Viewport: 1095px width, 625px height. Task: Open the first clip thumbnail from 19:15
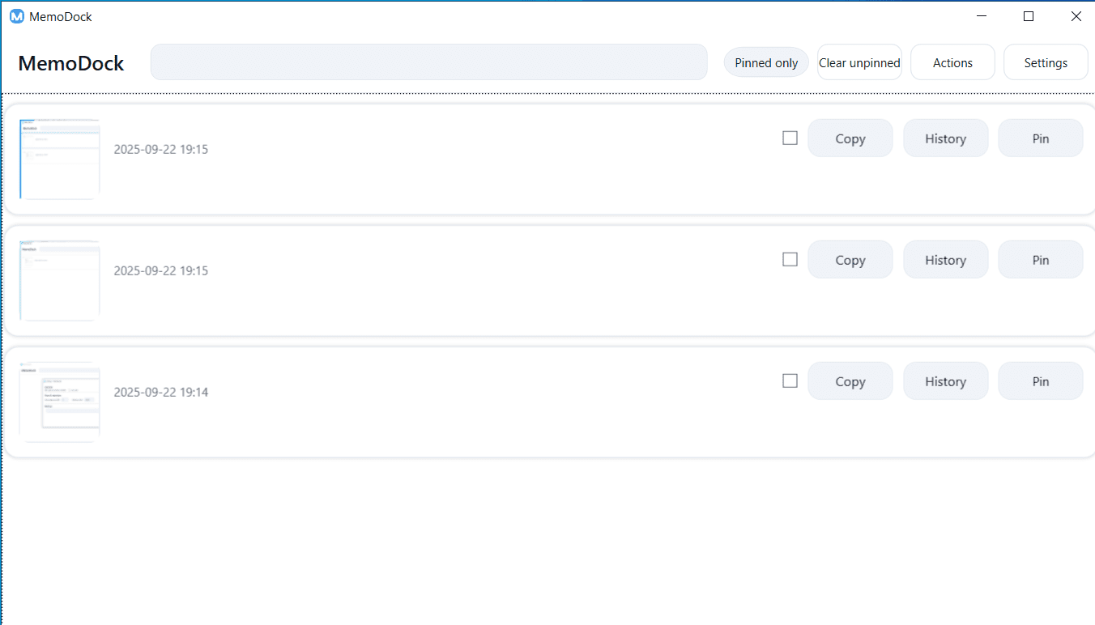(60, 159)
